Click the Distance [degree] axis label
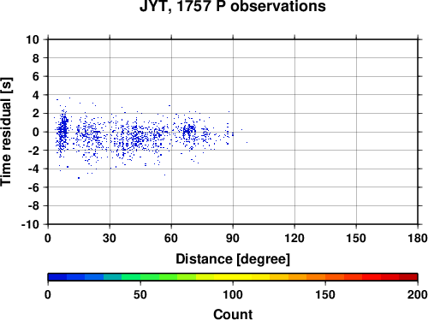Screen dimensions: 428x320 pyautogui.click(x=233, y=259)
